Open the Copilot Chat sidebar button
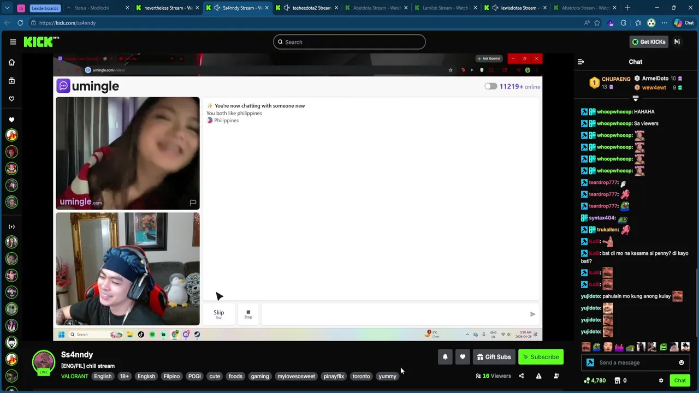The height and width of the screenshot is (393, 699). pyautogui.click(x=684, y=23)
